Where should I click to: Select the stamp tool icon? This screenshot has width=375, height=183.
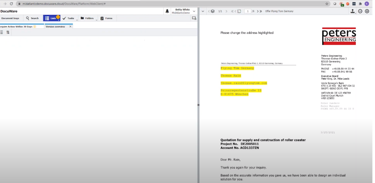pyautogui.click(x=352, y=11)
